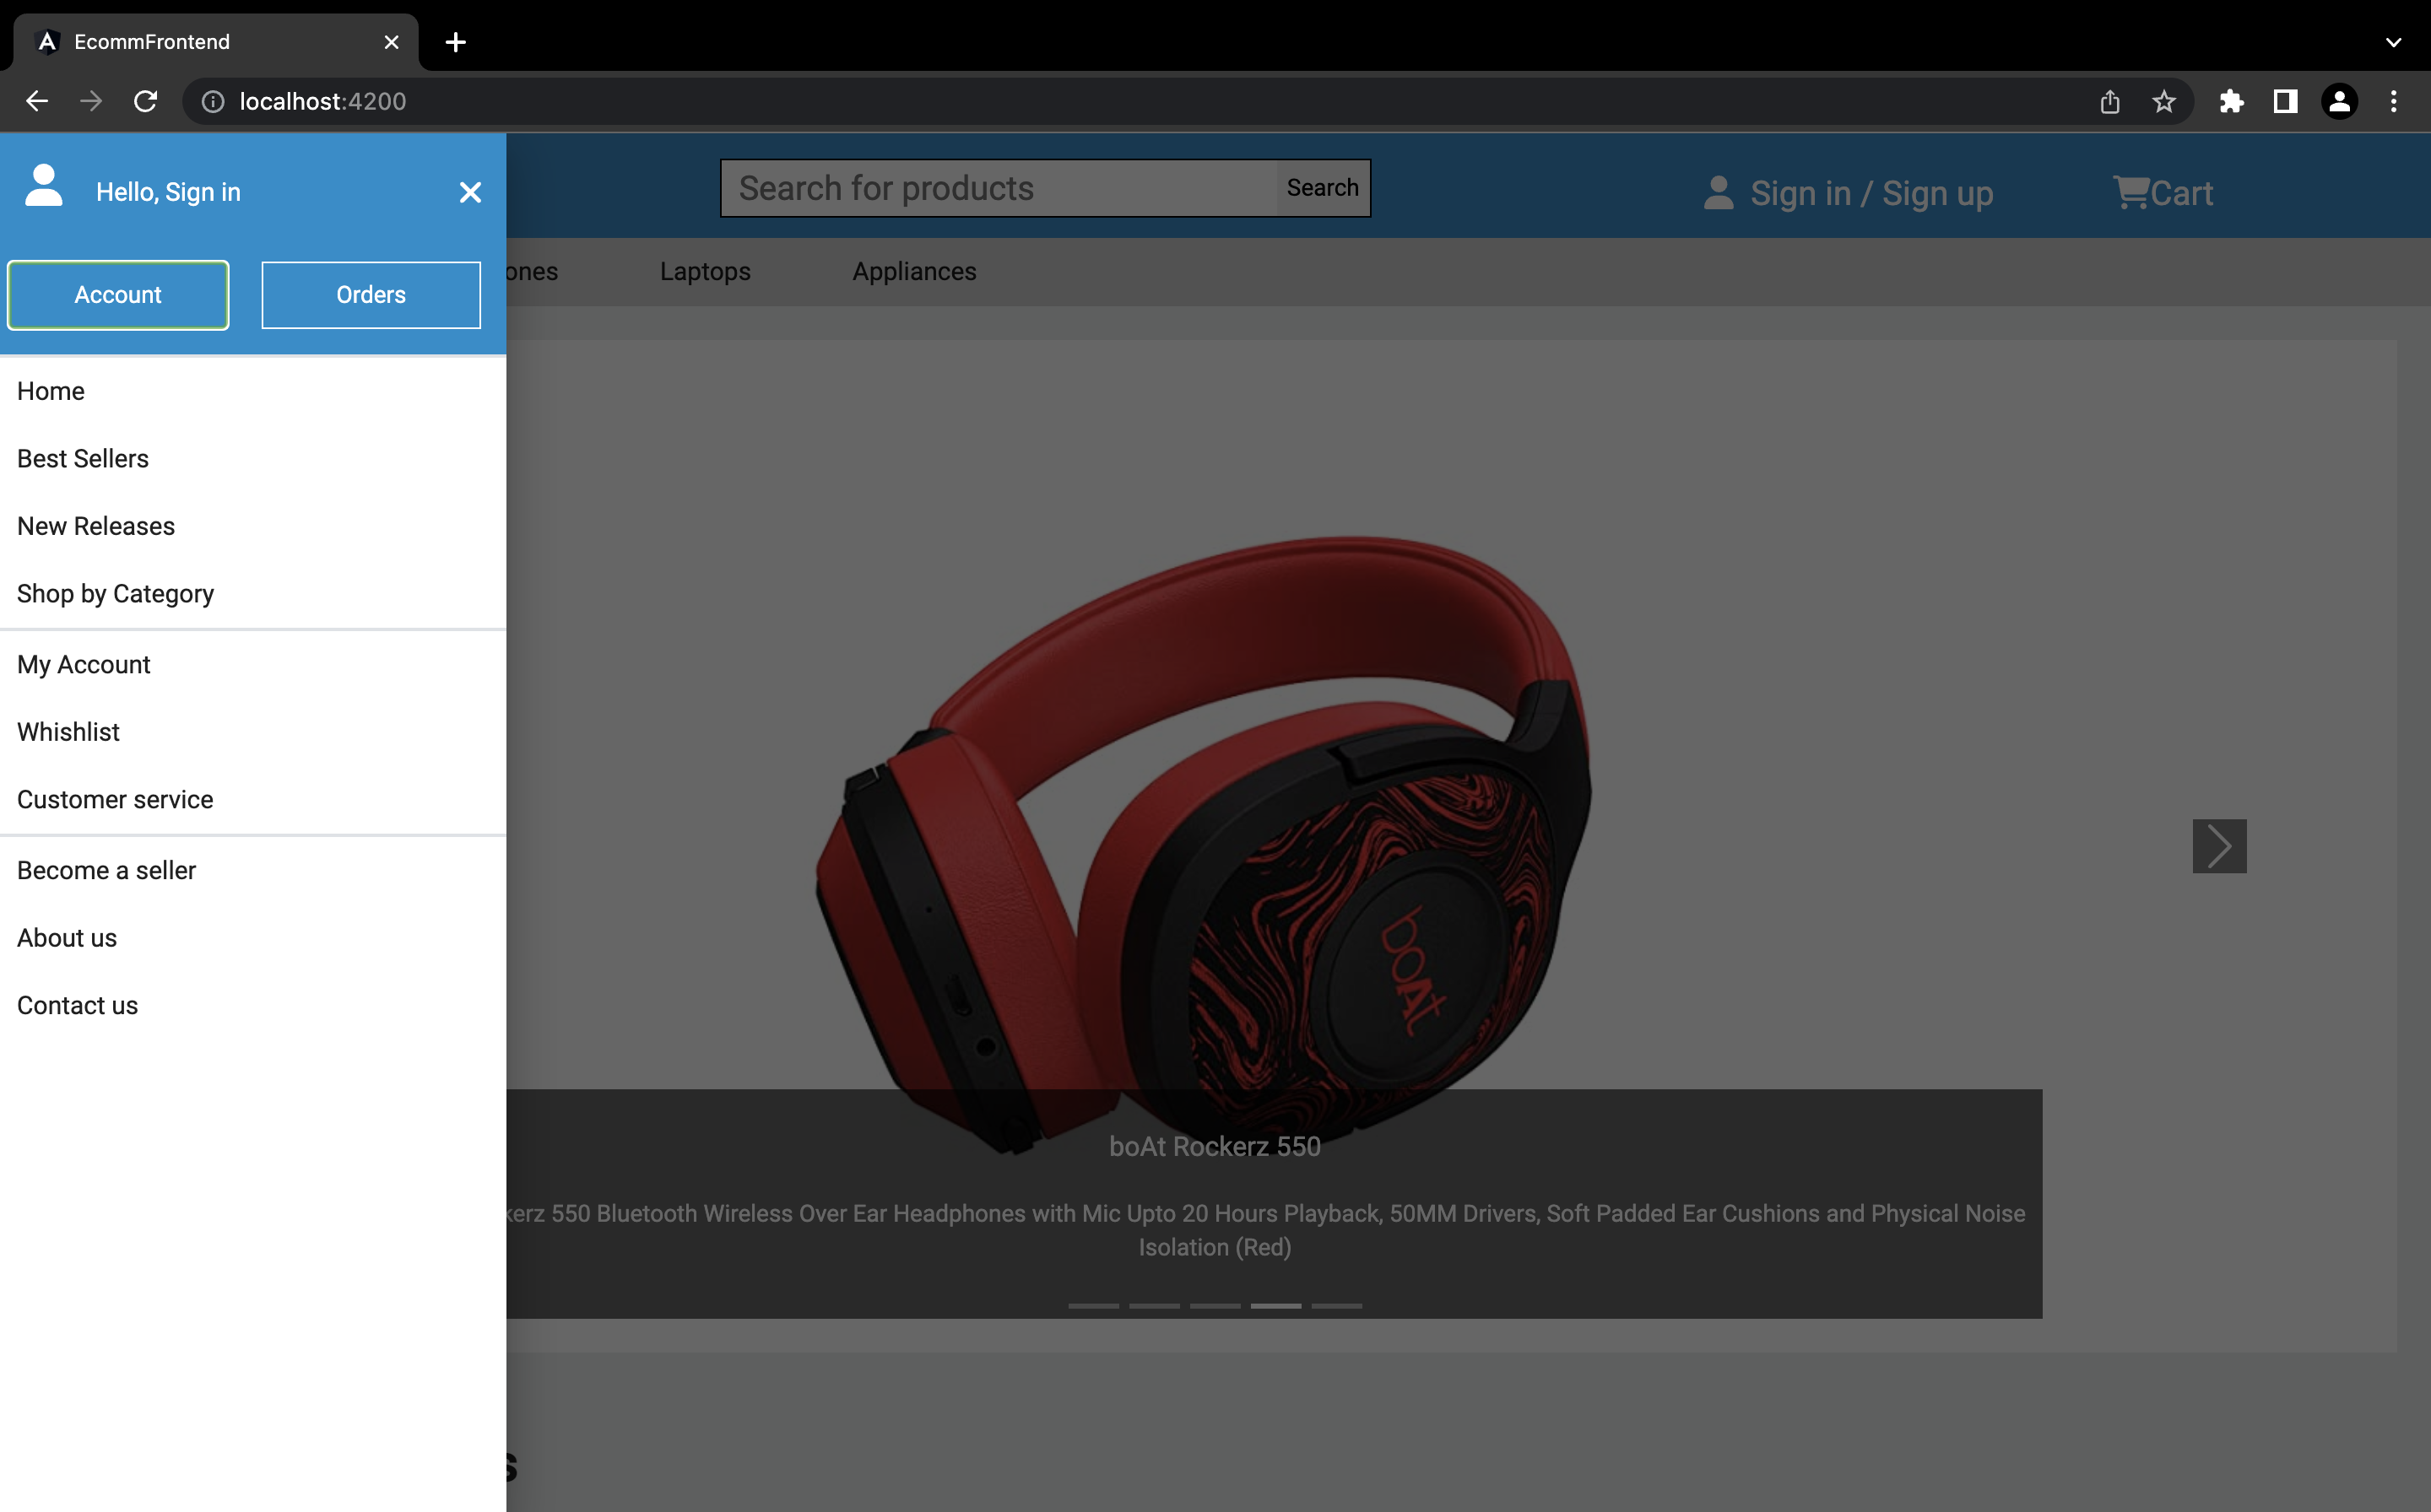Click the share icon in the address bar
Viewport: 2431px width, 1512px height.
(x=2110, y=101)
